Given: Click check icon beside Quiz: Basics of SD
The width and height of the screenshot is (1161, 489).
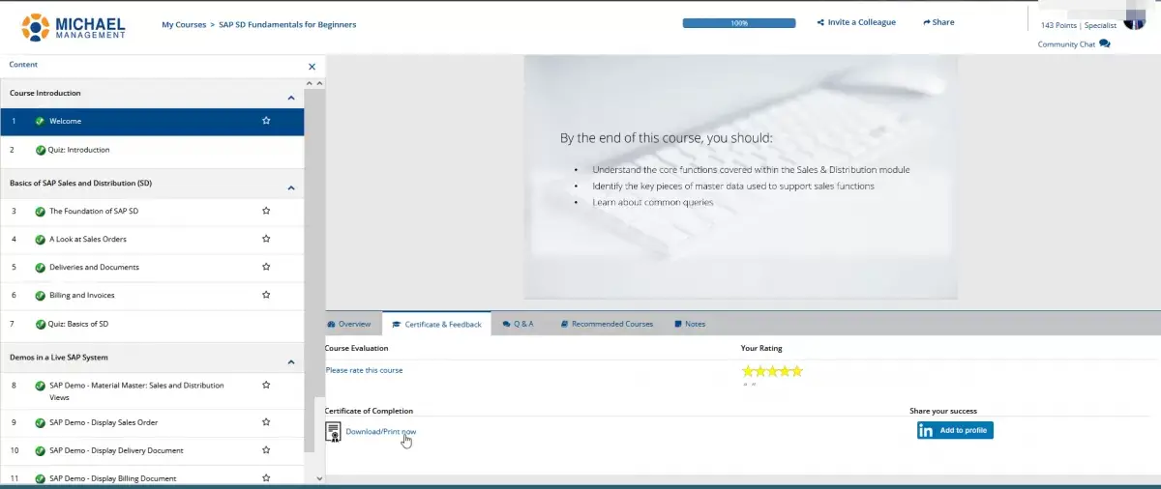Looking at the screenshot, I should [40, 324].
